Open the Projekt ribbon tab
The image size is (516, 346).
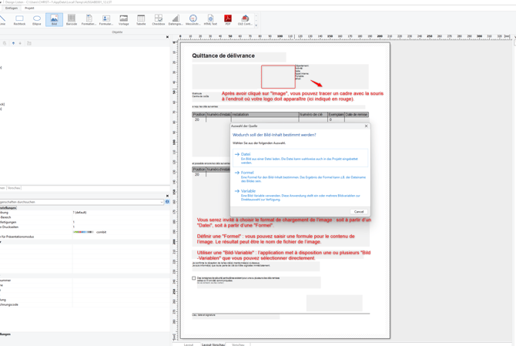tap(29, 8)
